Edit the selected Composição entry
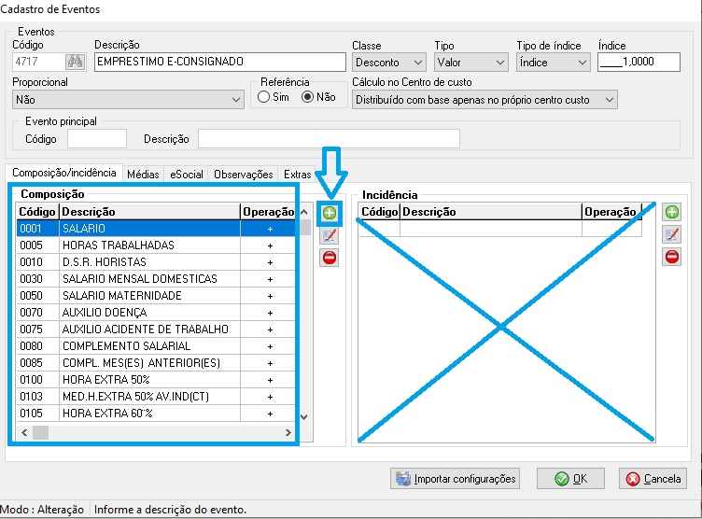The image size is (702, 519). tap(329, 235)
